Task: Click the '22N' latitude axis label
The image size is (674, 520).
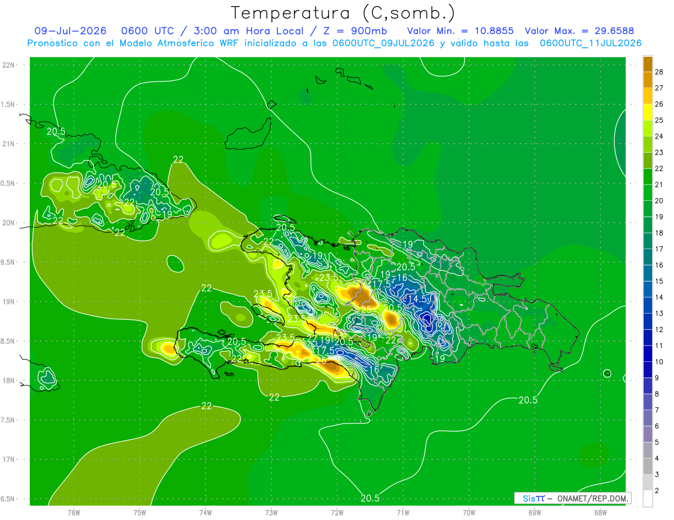Action: click(x=8, y=65)
